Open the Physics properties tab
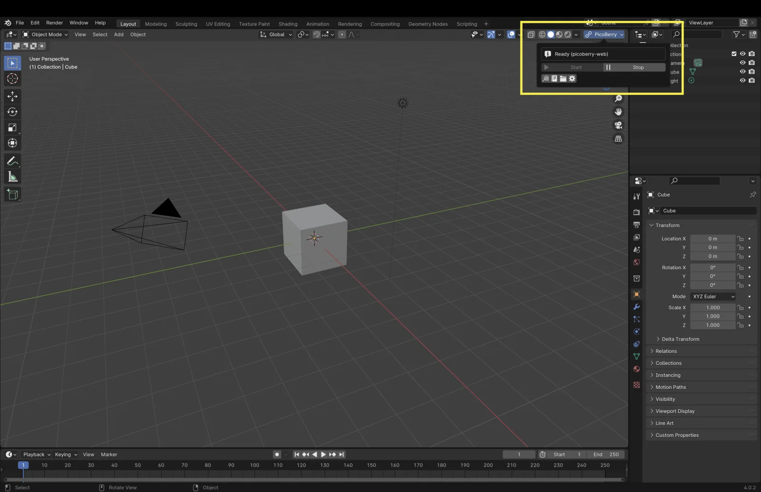Screen dimensions: 761x492 click(636, 331)
